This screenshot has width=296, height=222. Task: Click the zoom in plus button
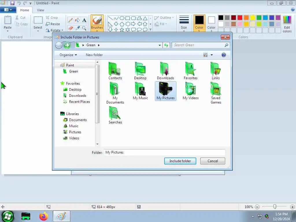point(293,207)
